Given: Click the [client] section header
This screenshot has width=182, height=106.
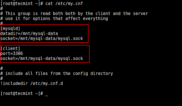Looking at the screenshot, I should pyautogui.click(x=10, y=49).
